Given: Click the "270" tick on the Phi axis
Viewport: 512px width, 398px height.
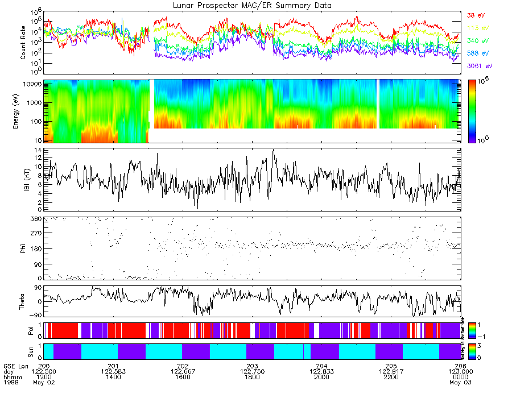Looking at the screenshot, I should click(36, 233).
